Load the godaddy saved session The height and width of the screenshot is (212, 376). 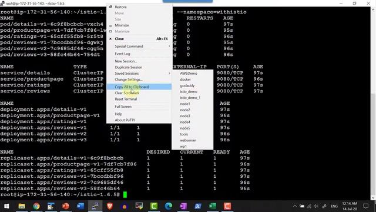tap(192, 85)
